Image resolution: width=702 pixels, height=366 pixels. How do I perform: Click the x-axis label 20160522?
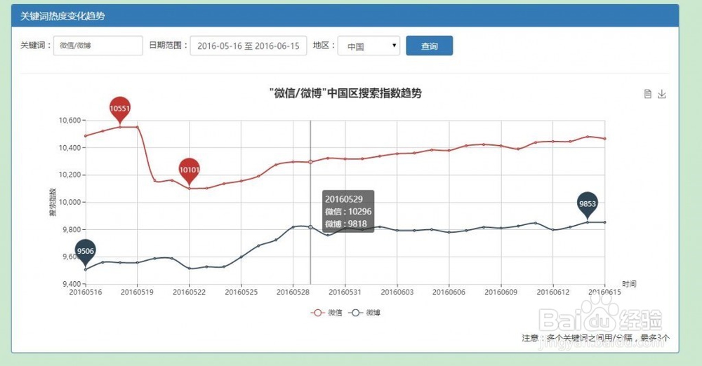[x=189, y=292]
